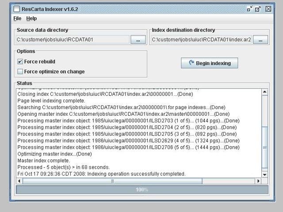Open the Help menu
The width and height of the screenshot is (283, 212).
pos(31,19)
